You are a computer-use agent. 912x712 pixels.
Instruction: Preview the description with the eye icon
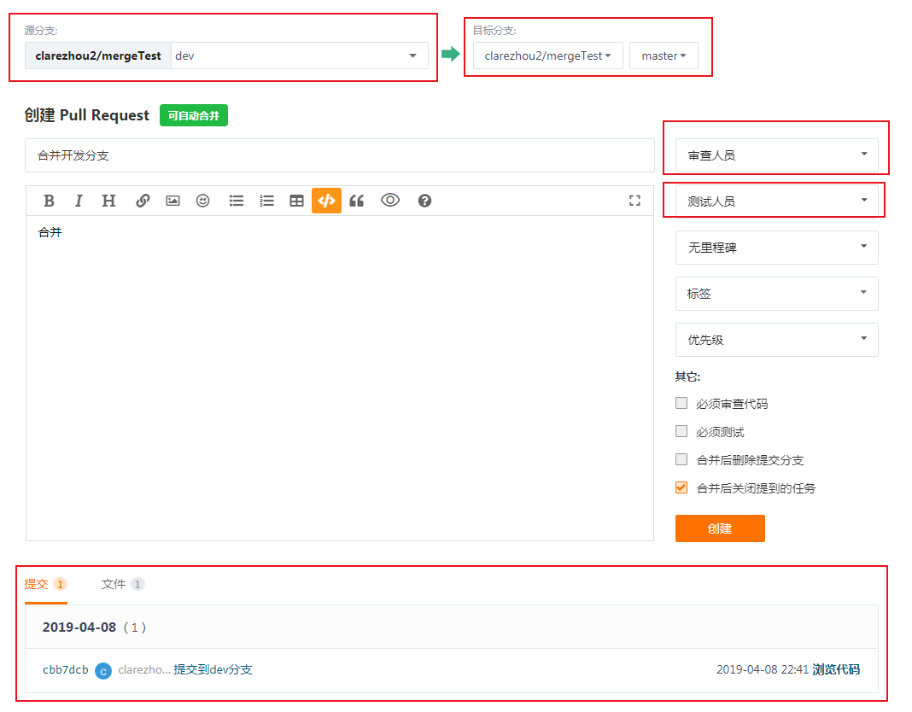click(x=390, y=200)
